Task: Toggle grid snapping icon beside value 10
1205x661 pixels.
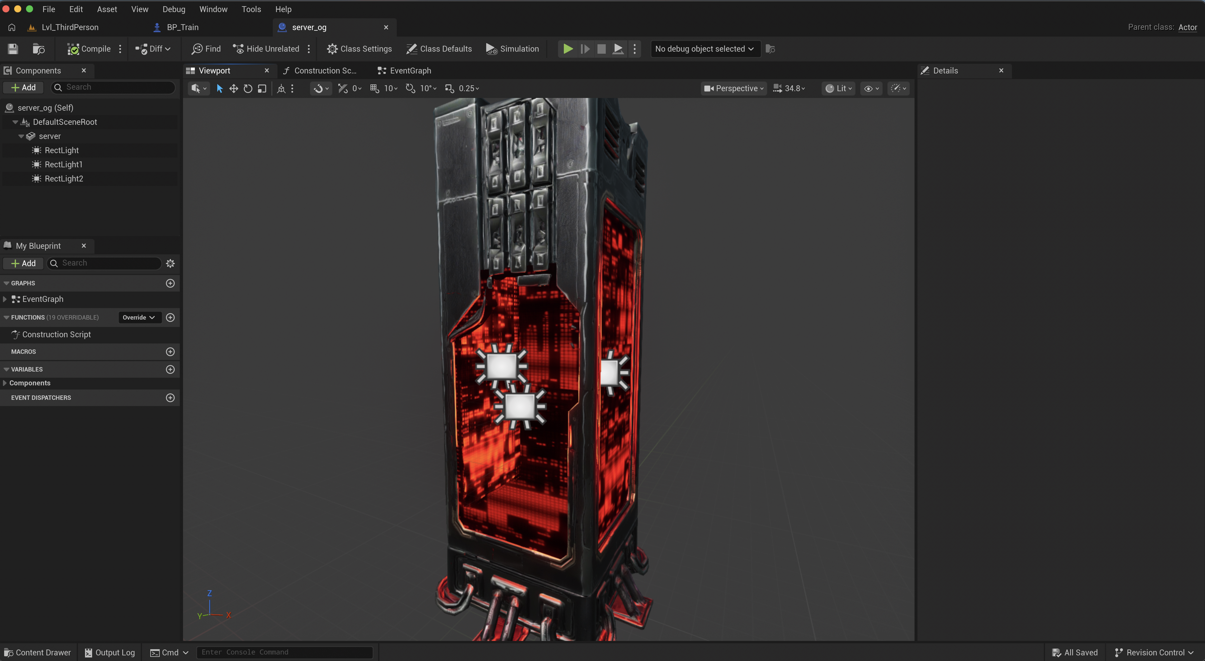Action: [374, 88]
